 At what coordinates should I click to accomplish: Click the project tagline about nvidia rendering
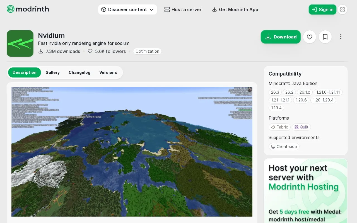84,43
